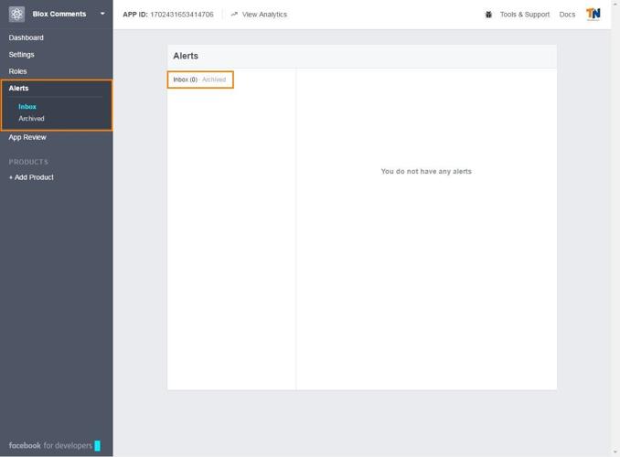Click the TN profile avatar
This screenshot has height=457, width=620.
593,15
